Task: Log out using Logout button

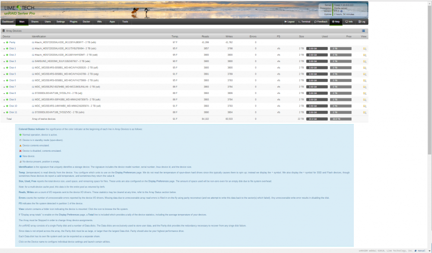Action: (x=289, y=22)
